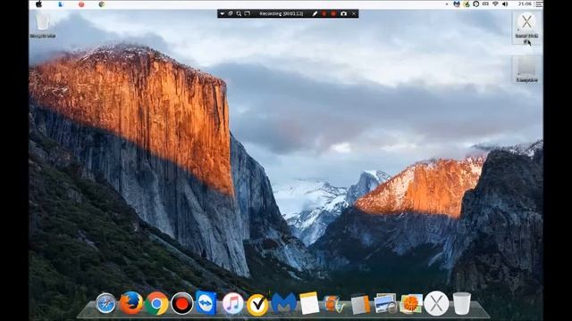
Task: Click the green-yellow icon beside Malwarebytes in the tray
Action: (467, 4)
